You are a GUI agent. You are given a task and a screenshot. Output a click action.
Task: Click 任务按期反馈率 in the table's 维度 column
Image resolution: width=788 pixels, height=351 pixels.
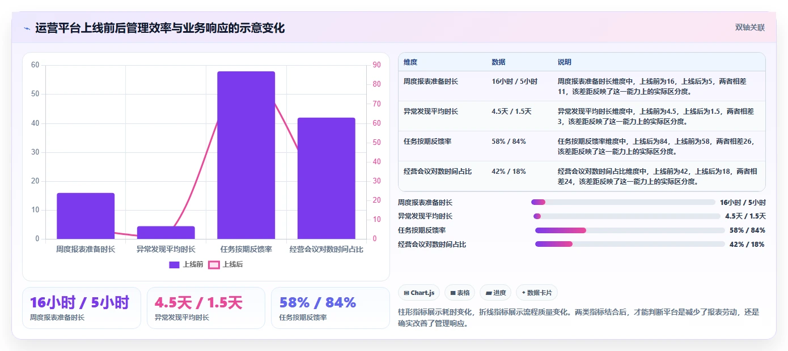coord(427,142)
